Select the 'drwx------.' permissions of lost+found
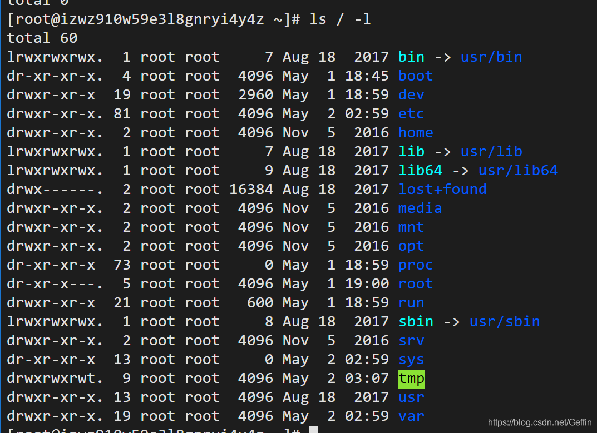 click(55, 189)
